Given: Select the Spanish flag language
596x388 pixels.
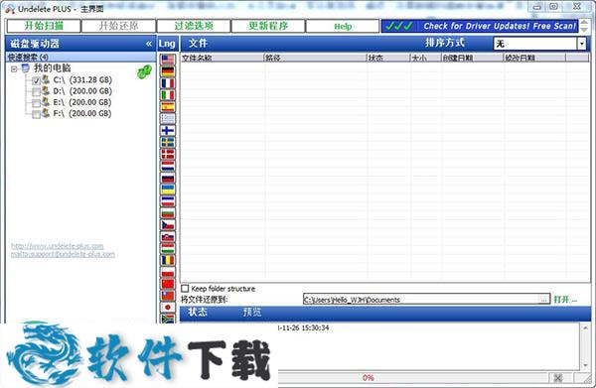Looking at the screenshot, I should pyautogui.click(x=168, y=107).
